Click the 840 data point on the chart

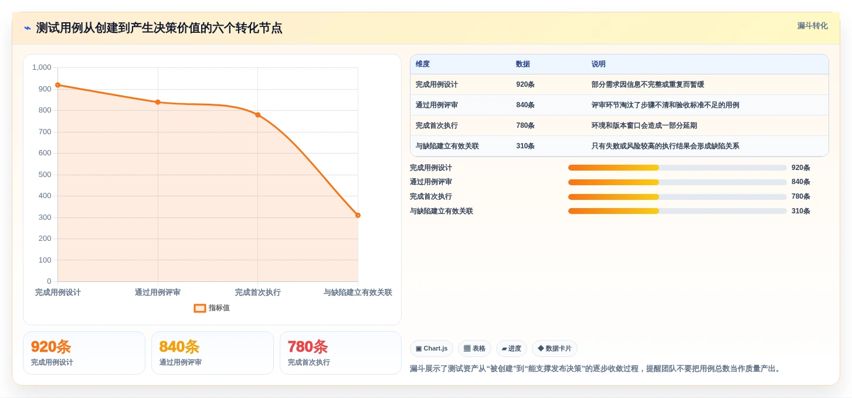click(x=158, y=102)
